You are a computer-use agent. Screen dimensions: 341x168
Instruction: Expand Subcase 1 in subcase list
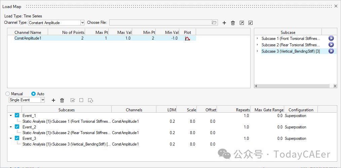tap(258, 38)
